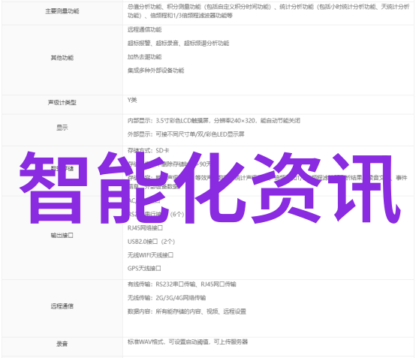Image resolution: width=416 pixels, height=358 pixels.
Task: Select the 录音 row label
Action: (62, 344)
